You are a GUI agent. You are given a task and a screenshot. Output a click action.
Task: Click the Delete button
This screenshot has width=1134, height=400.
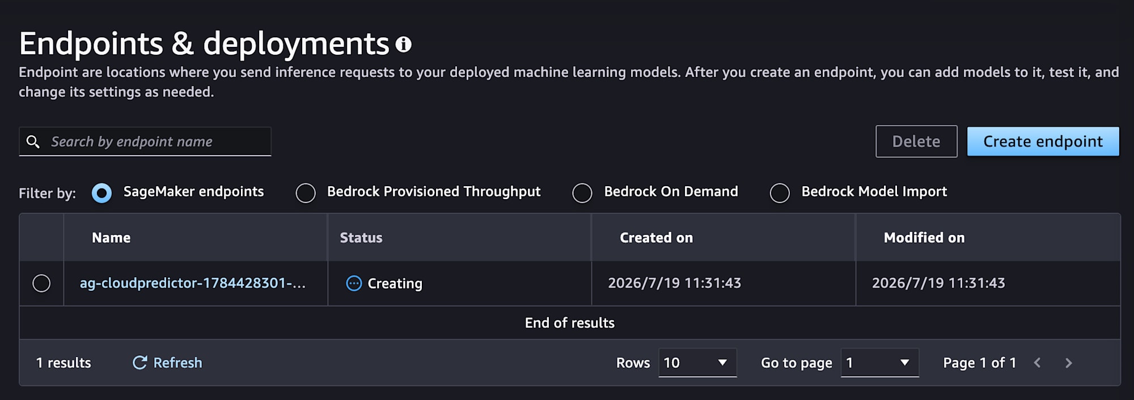pos(916,141)
